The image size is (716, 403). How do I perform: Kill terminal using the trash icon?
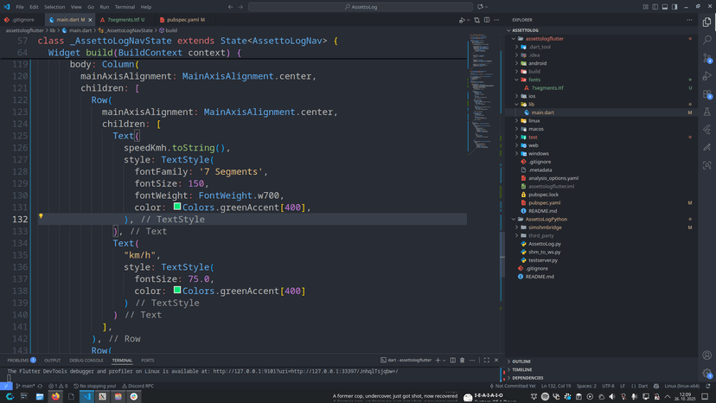tap(462, 361)
